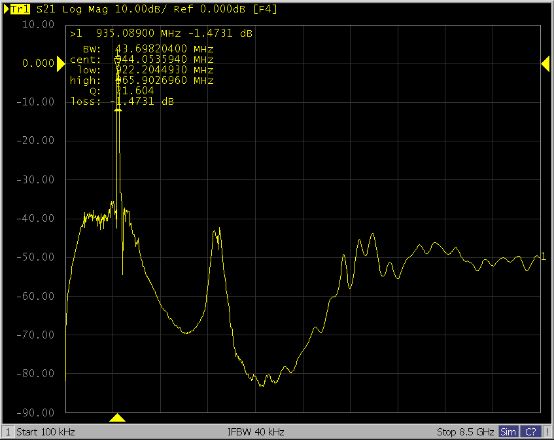
Task: Click the trace end label 1
Action: click(543, 257)
